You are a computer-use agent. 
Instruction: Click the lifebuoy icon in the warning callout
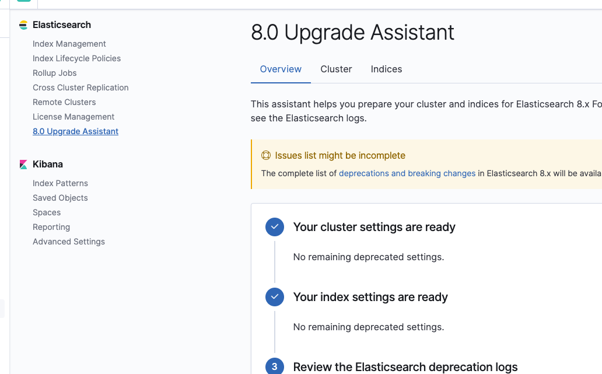pos(265,155)
